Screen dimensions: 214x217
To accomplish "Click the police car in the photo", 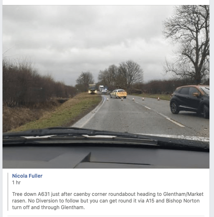I will point(118,94).
